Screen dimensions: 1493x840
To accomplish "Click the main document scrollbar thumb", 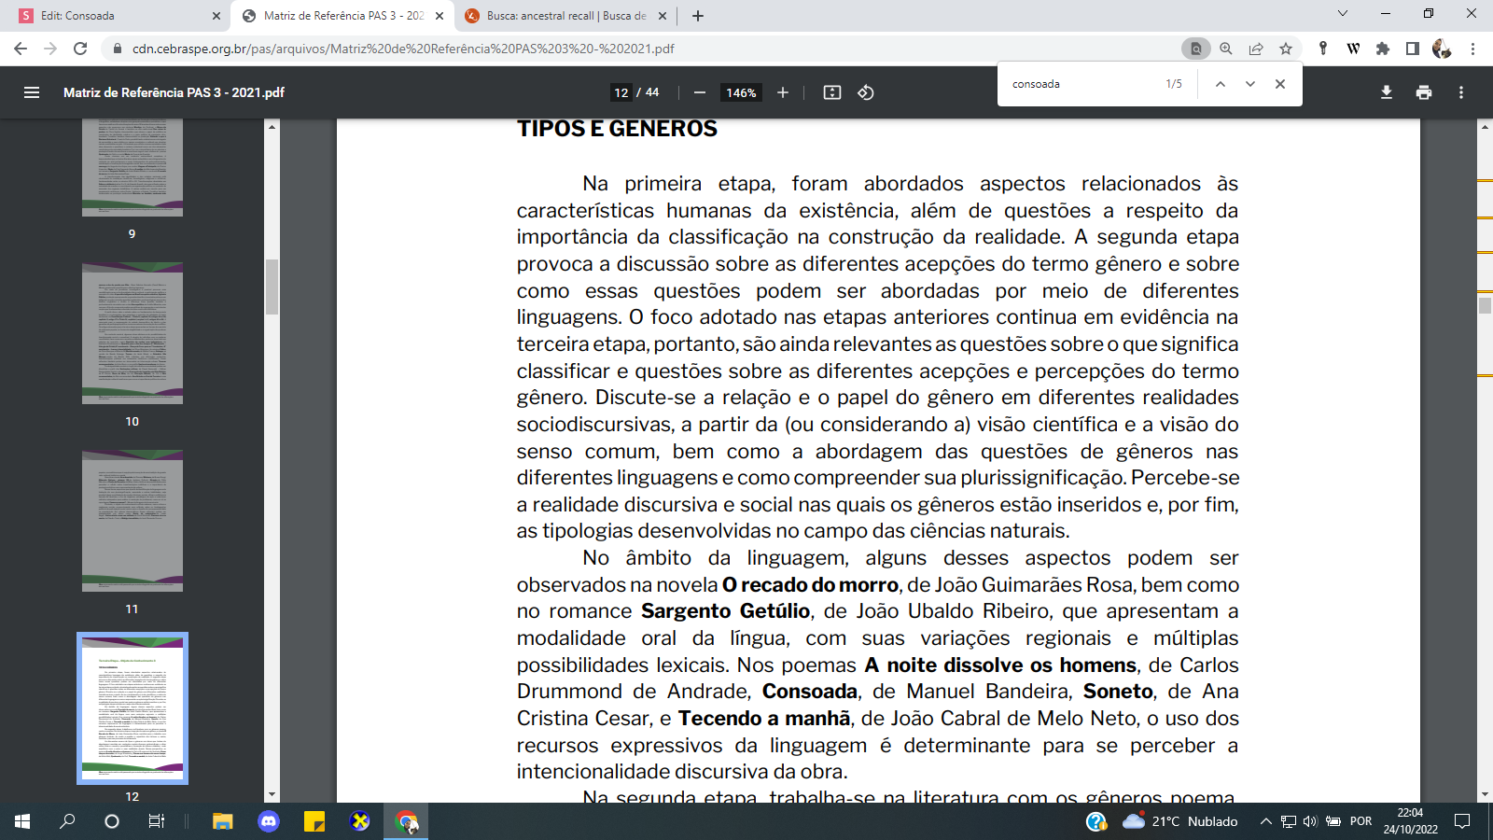I will 1485,305.
